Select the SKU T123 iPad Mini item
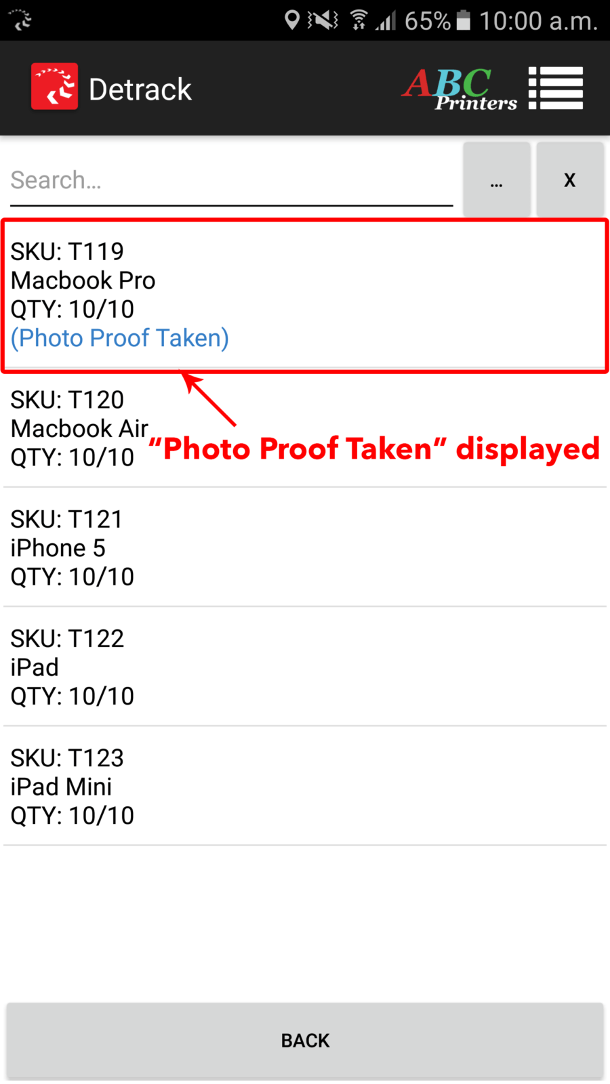This screenshot has width=610, height=1084. point(305,786)
